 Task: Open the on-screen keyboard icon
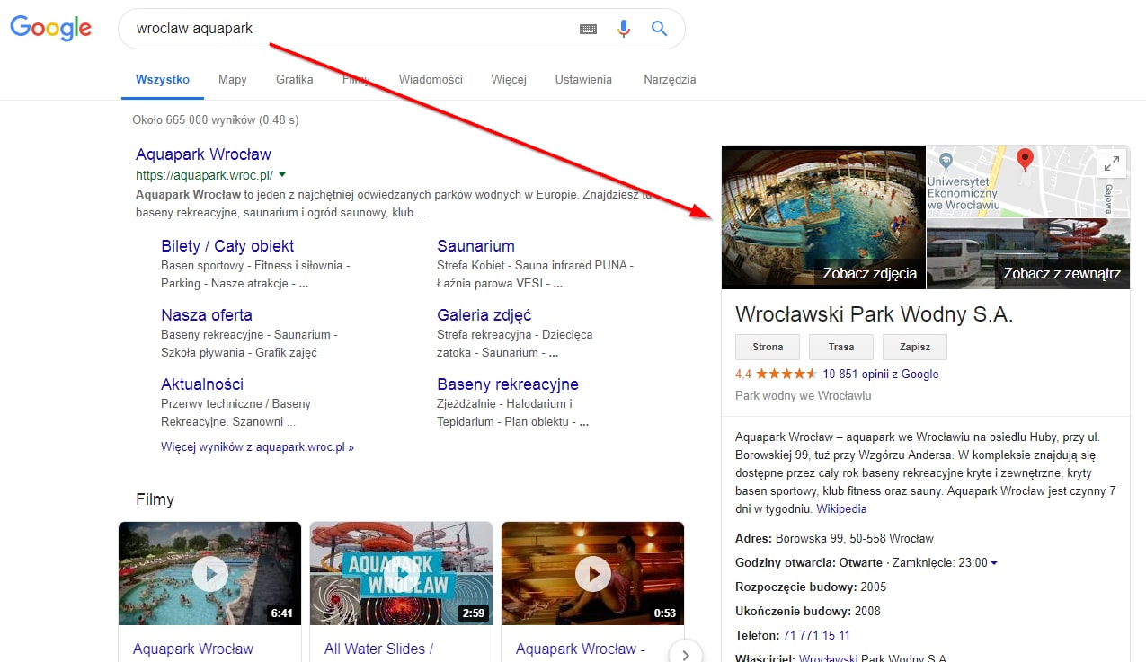[x=588, y=29]
